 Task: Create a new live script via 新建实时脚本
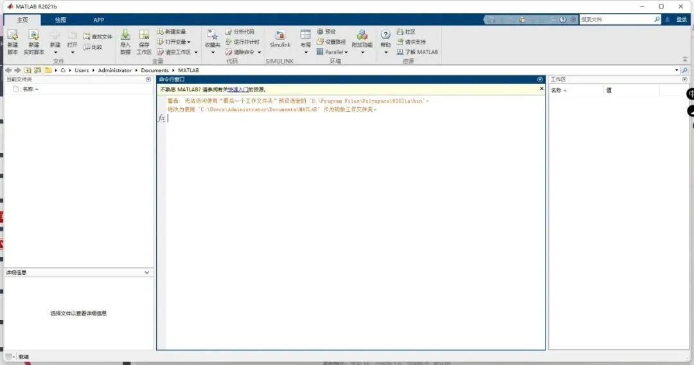(33, 42)
